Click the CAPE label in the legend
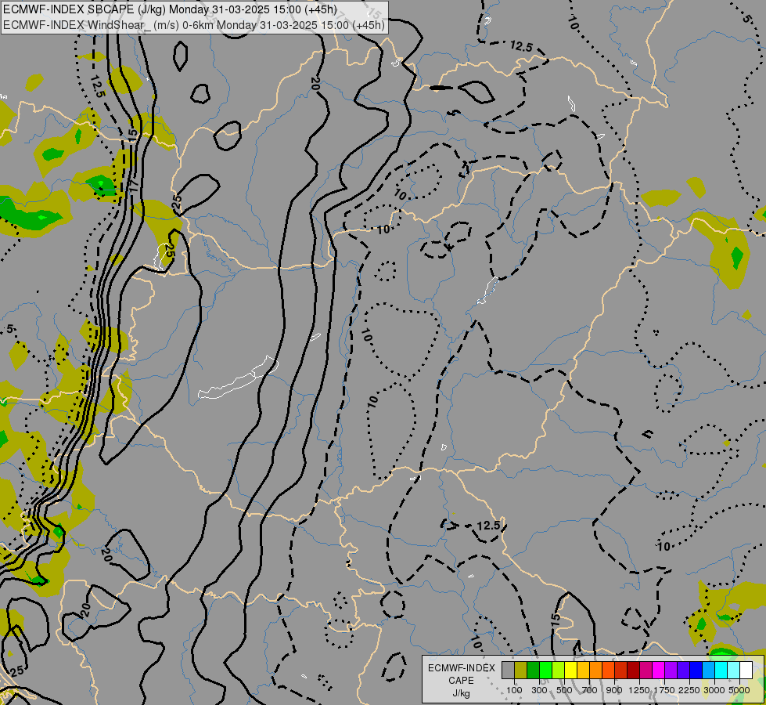 [461, 681]
